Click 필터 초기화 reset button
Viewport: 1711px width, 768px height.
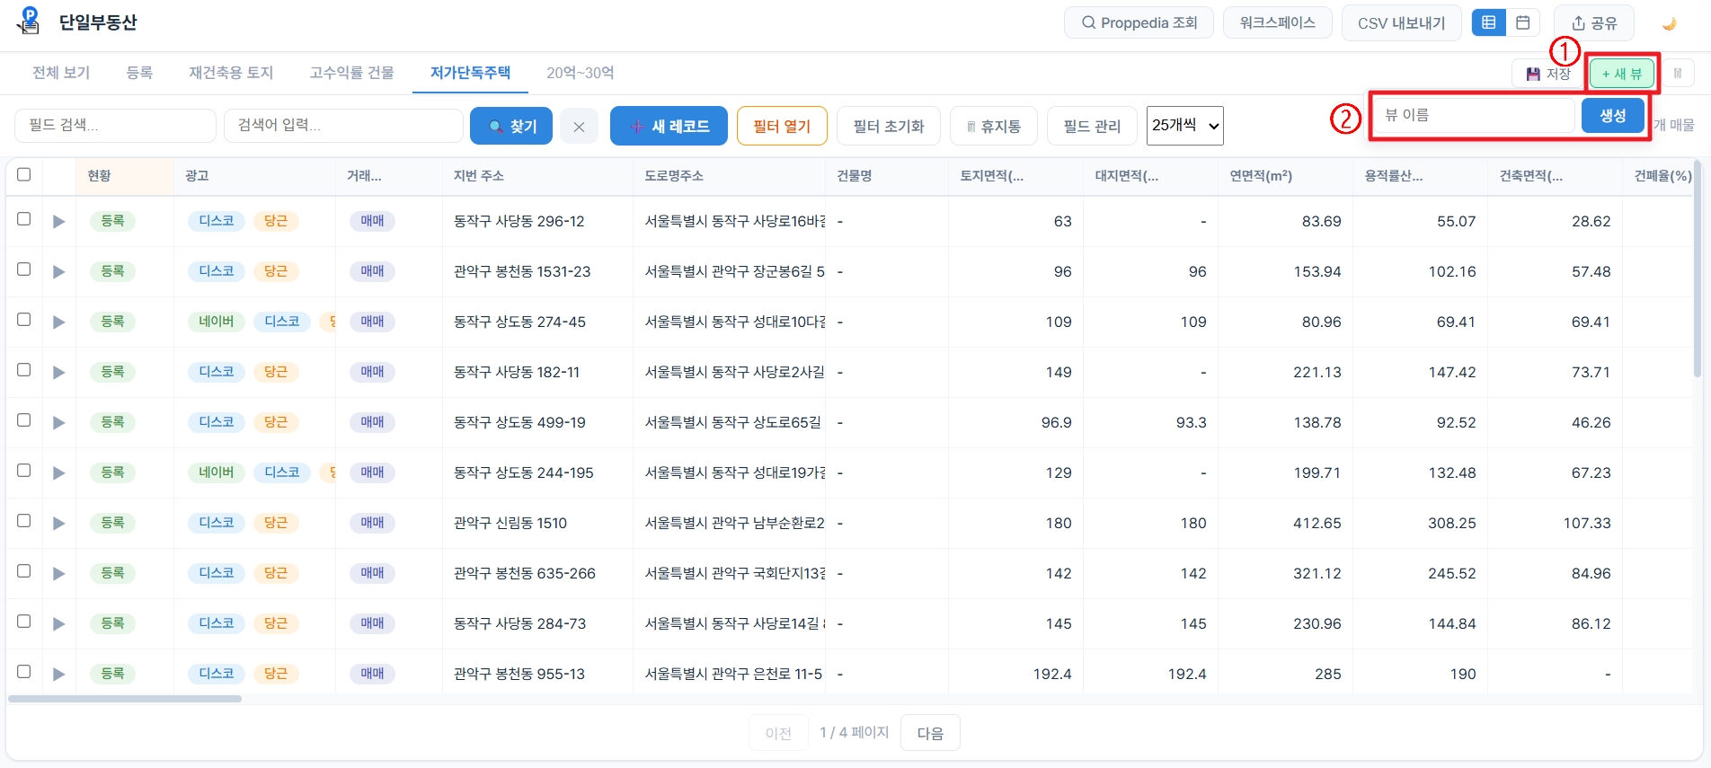point(888,127)
